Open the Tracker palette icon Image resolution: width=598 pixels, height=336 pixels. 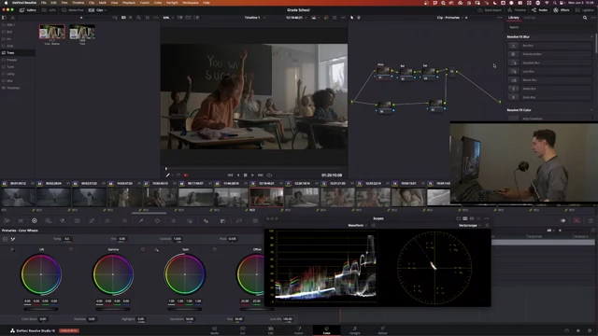point(174,220)
